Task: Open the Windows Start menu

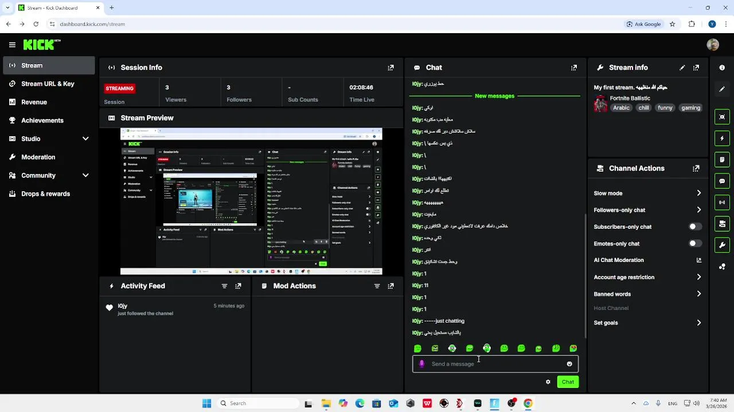Action: coord(207,403)
